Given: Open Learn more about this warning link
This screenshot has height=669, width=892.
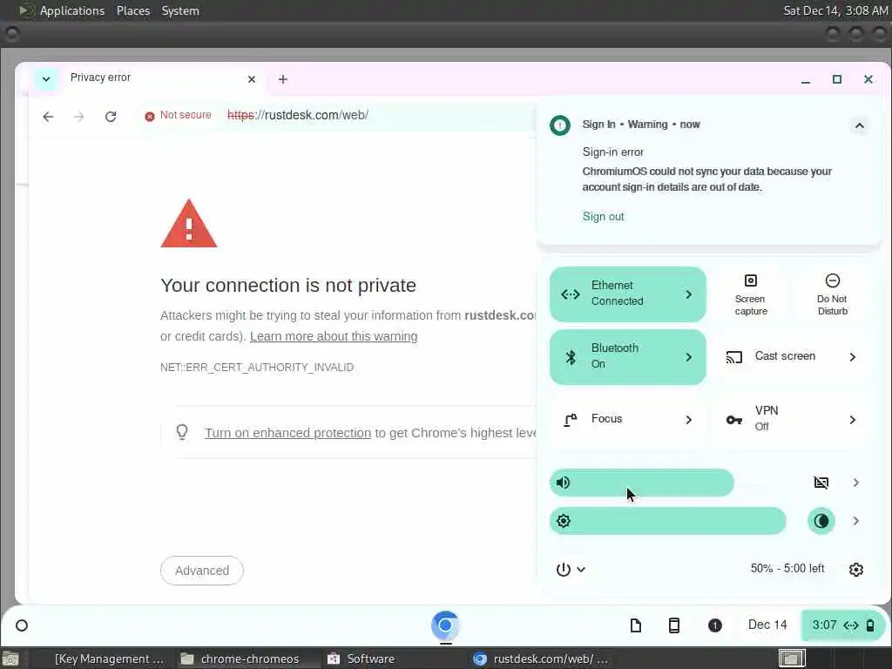Looking at the screenshot, I should 334,336.
